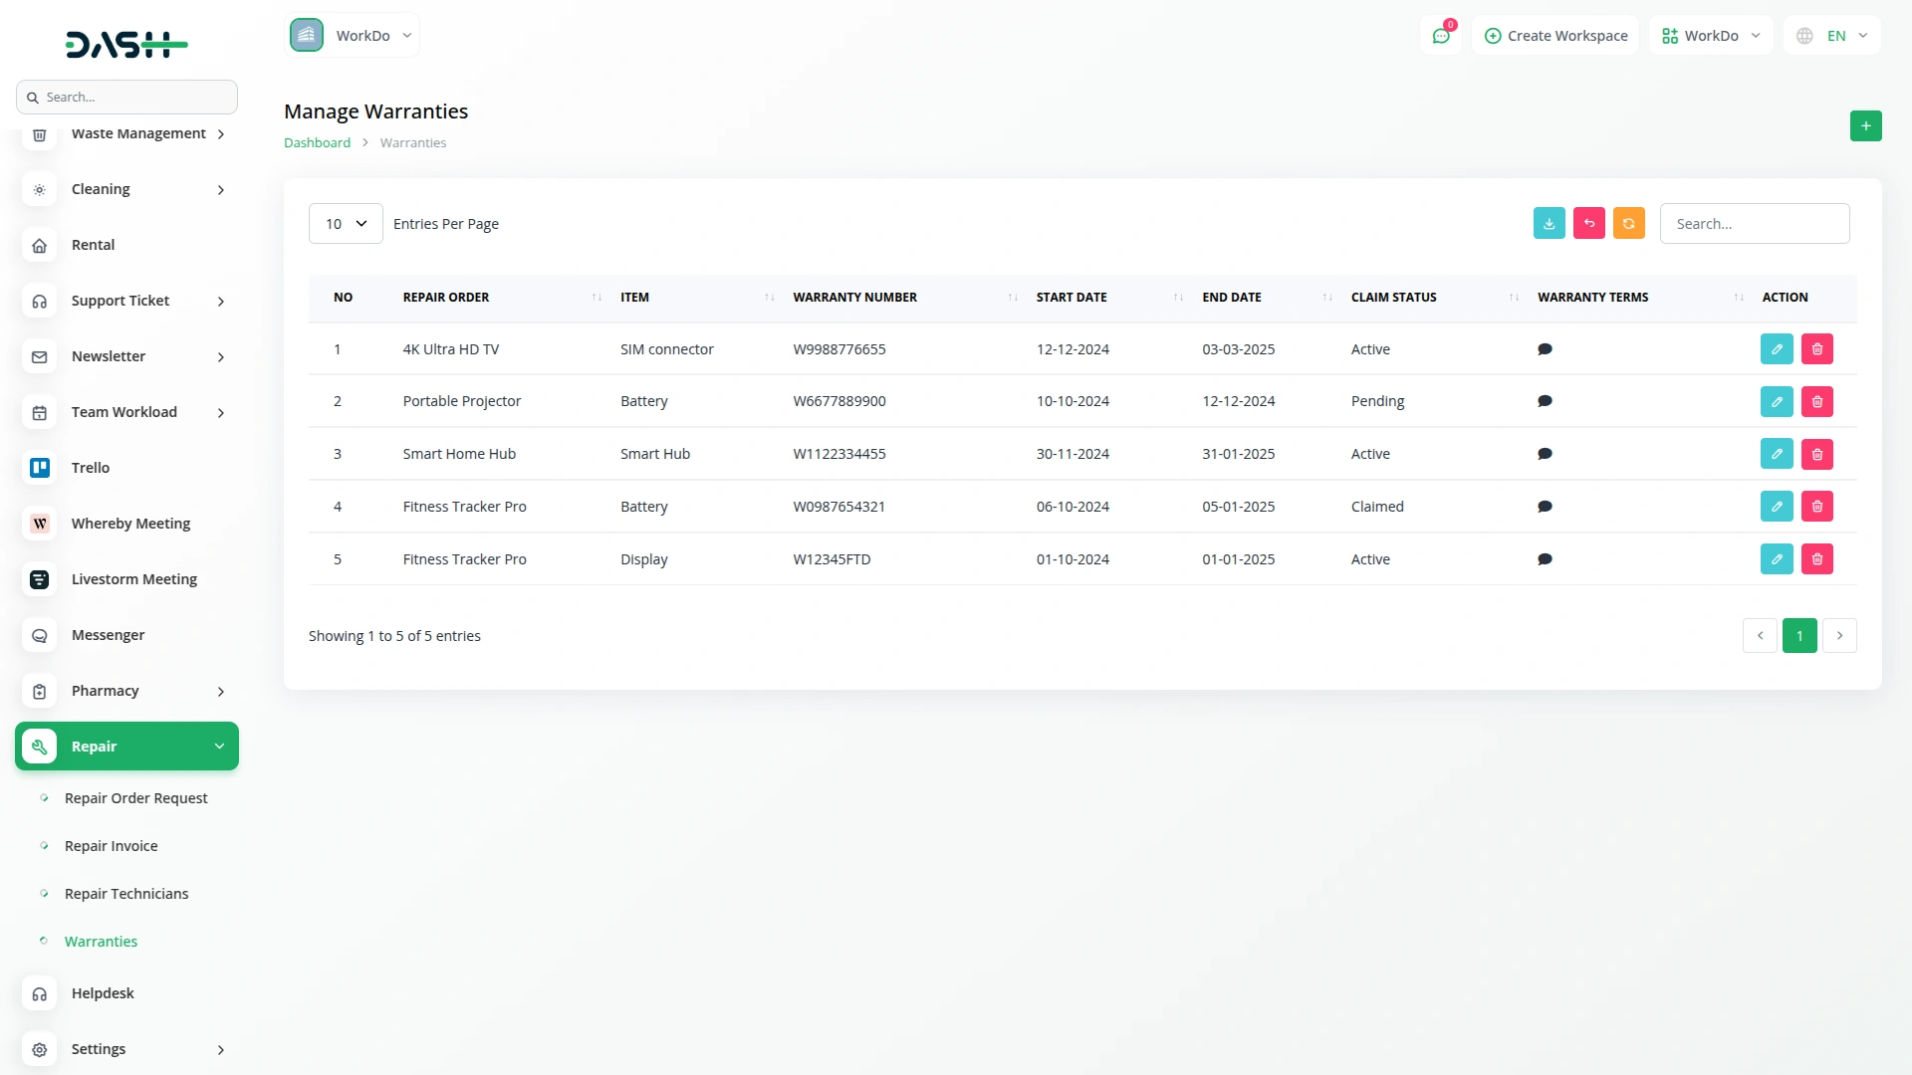Viewport: 1912px width, 1075px height.
Task: Switch to the Repair Invoice sidebar item
Action: (110, 845)
